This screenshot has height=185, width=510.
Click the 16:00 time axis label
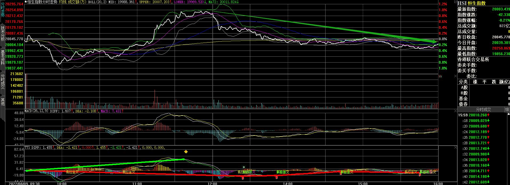tap(438, 183)
